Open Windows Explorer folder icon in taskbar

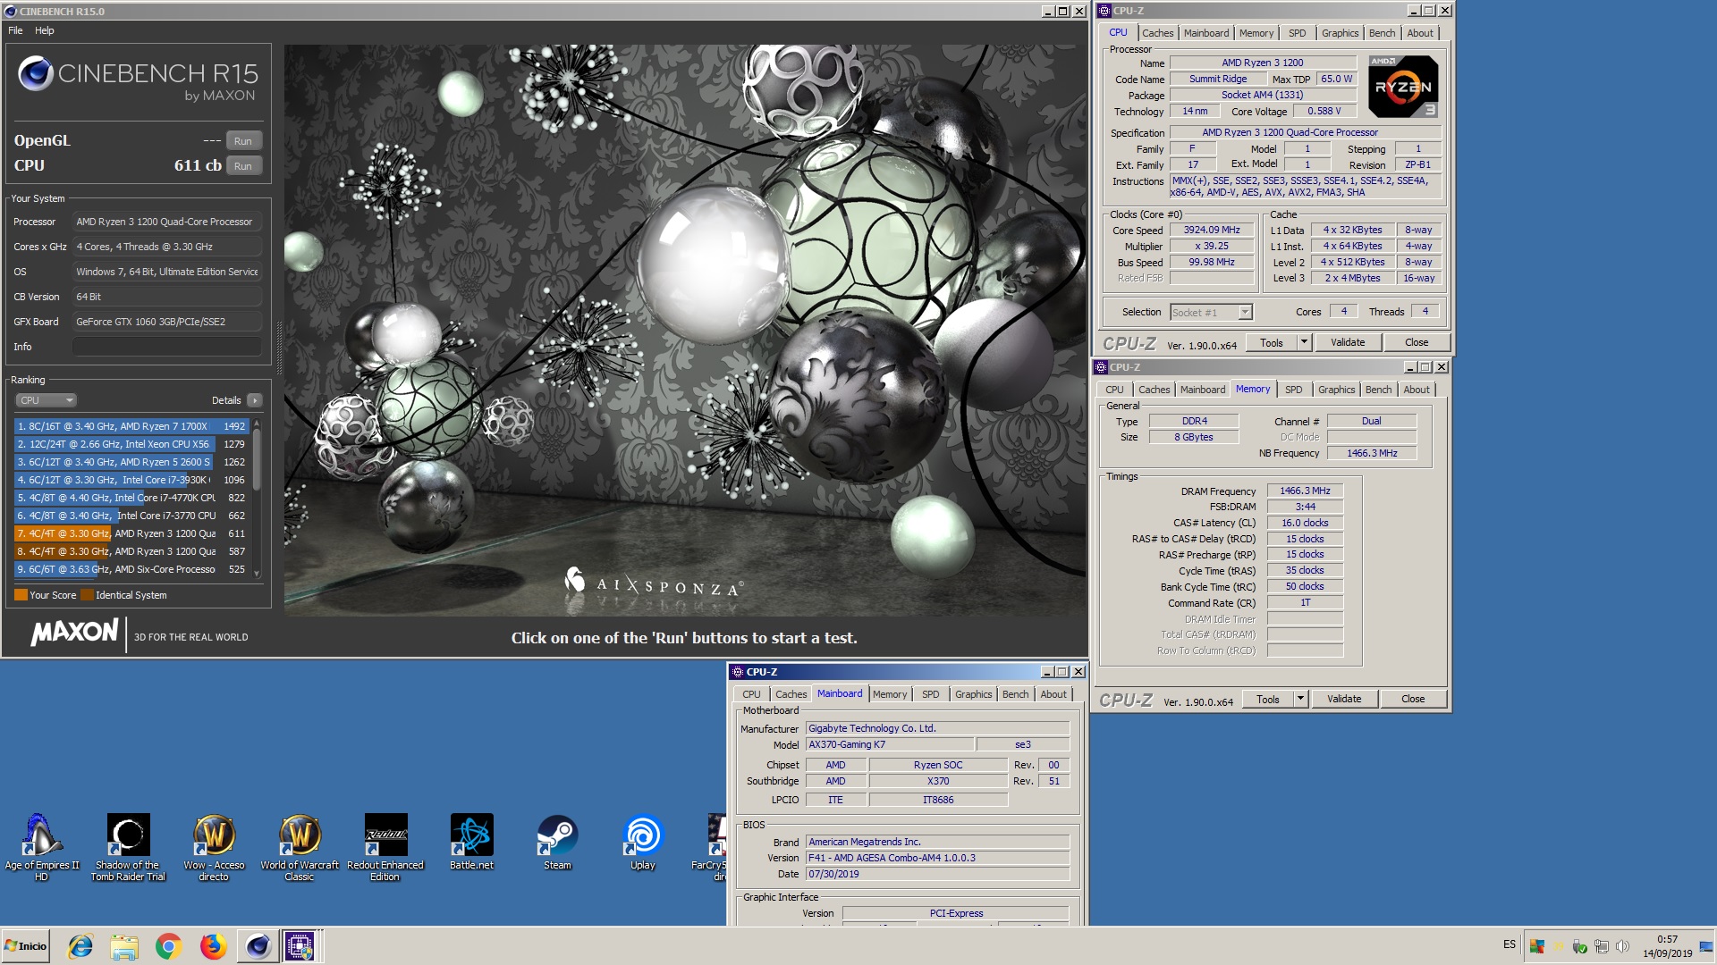pyautogui.click(x=124, y=946)
